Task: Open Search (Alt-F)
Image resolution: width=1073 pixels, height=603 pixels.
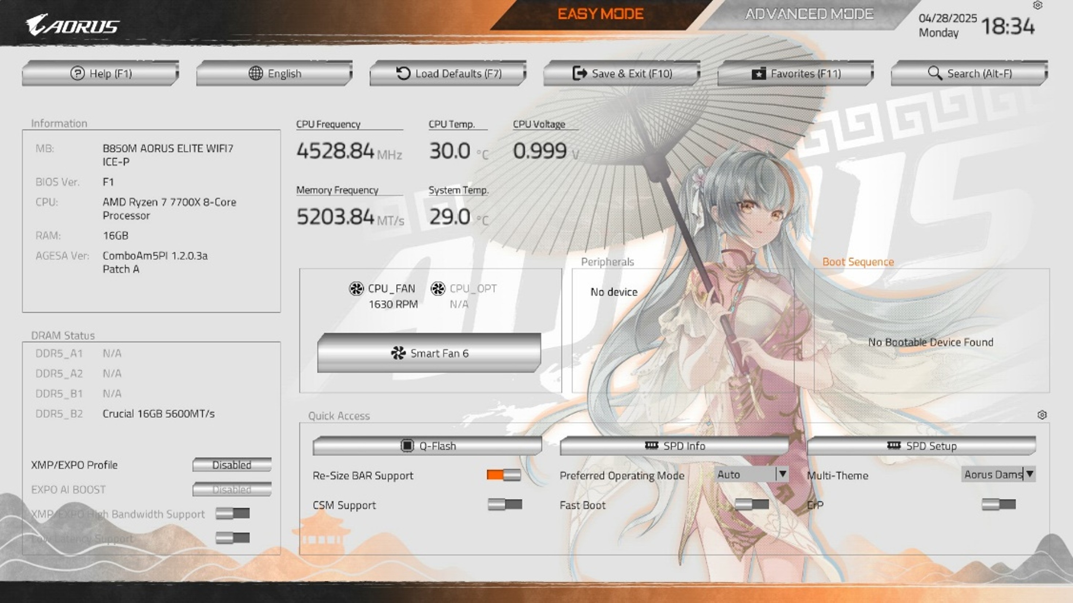Action: click(969, 73)
